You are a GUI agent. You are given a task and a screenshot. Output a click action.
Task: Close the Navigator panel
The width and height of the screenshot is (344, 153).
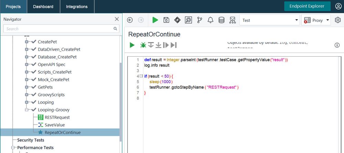tap(117, 19)
